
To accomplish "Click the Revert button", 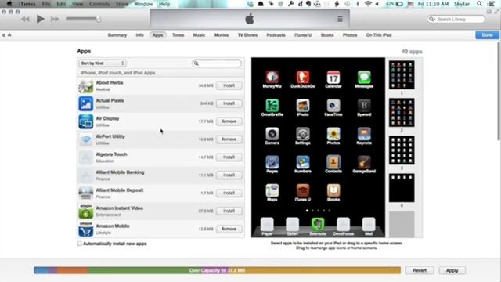I will [420, 270].
